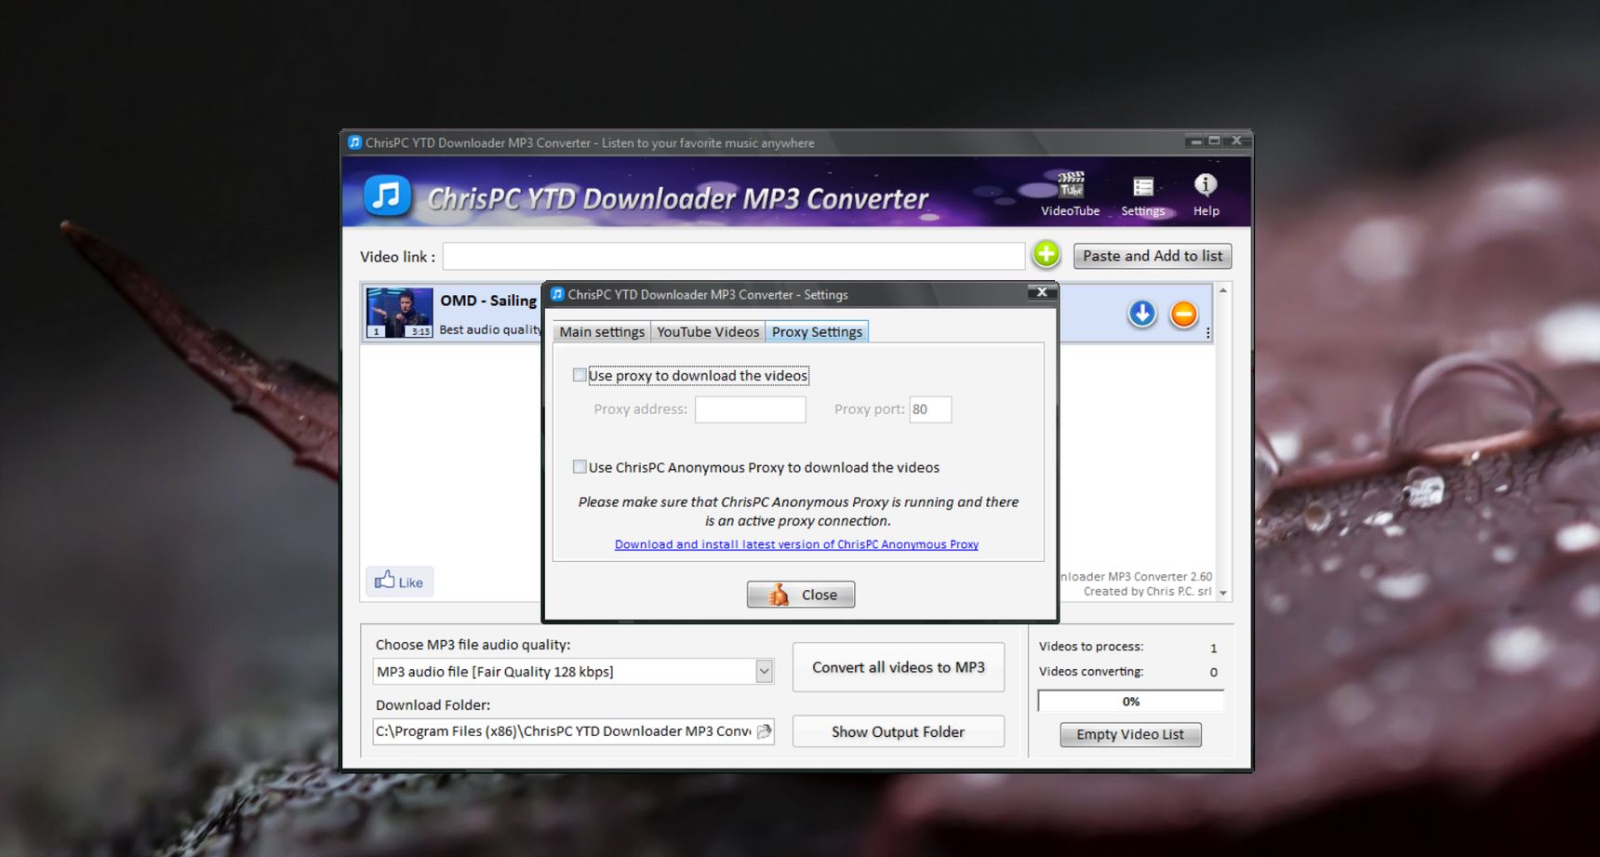Click the green plus add-link icon
Viewport: 1600px width, 857px height.
[1047, 254]
